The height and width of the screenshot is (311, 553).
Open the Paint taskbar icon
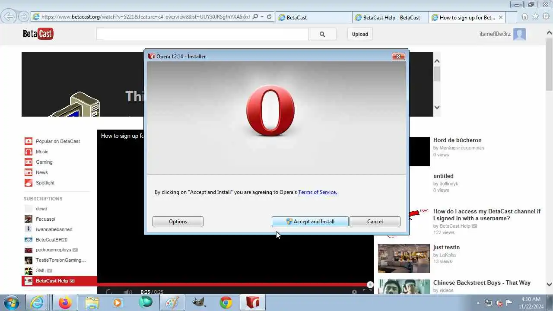[x=172, y=302]
